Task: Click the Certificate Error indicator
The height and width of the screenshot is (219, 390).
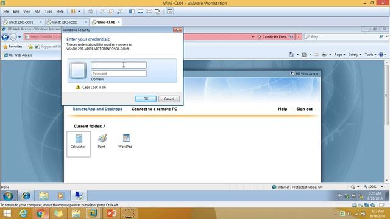Action: pyautogui.click(x=272, y=37)
